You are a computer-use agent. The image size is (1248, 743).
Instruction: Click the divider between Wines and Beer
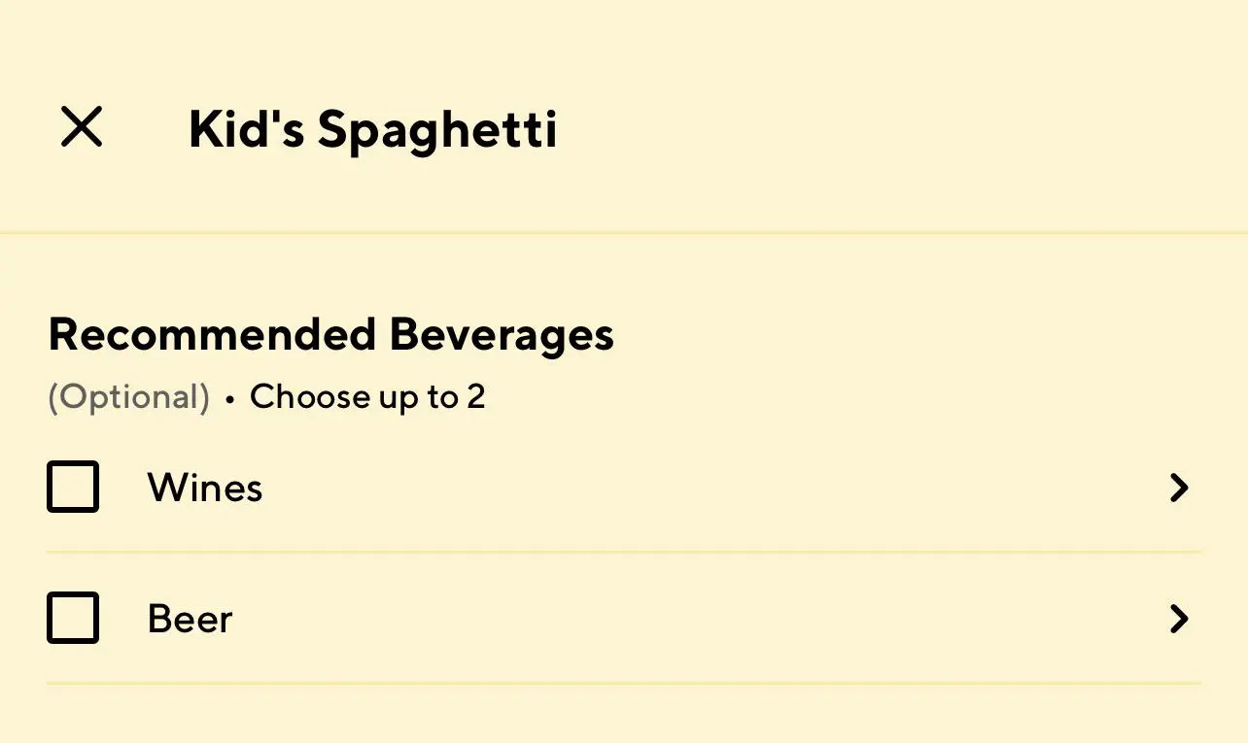click(624, 552)
